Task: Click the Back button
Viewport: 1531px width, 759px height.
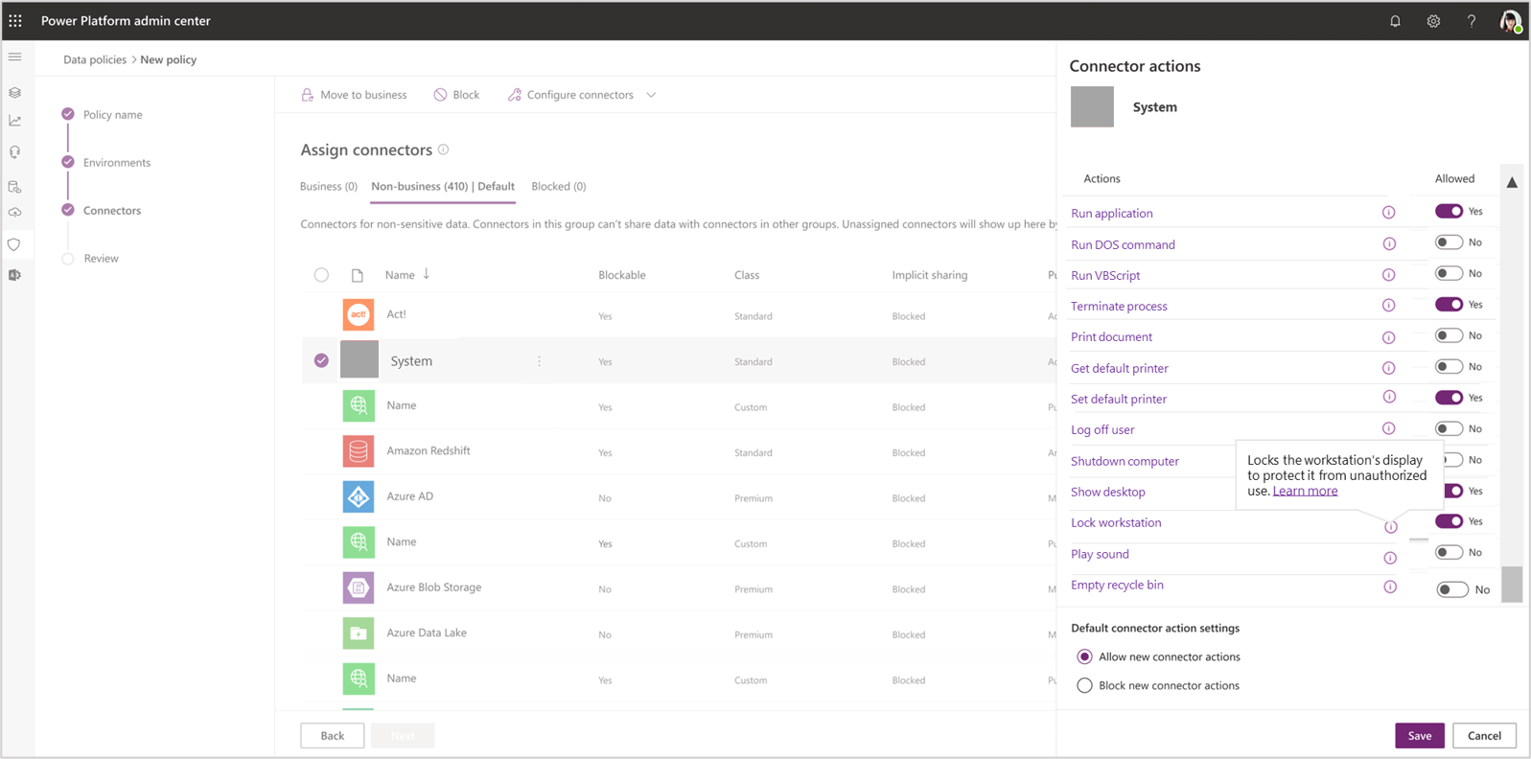Action: tap(333, 735)
